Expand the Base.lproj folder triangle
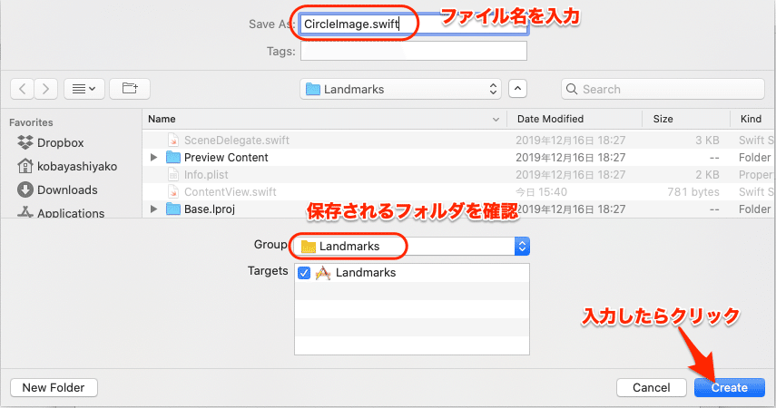Screen dimensions: 776x408 153,209
